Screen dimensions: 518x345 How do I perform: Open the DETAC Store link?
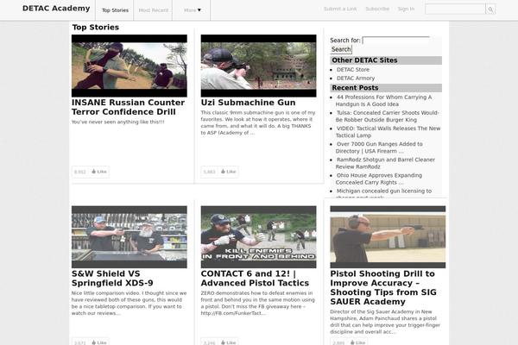[x=353, y=70]
